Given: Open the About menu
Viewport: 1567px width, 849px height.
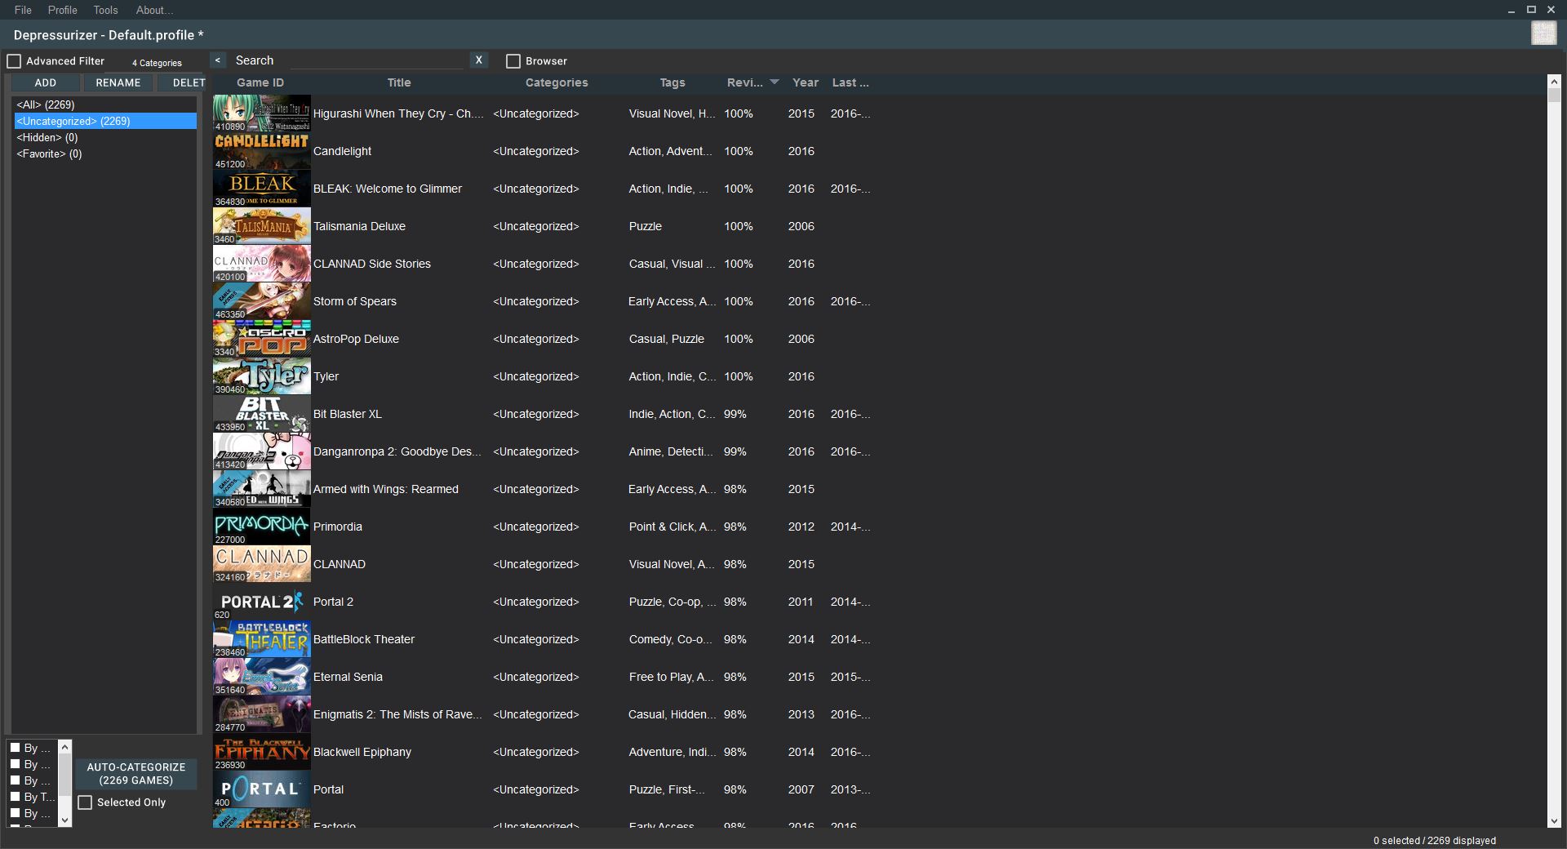Looking at the screenshot, I should pyautogui.click(x=154, y=10).
